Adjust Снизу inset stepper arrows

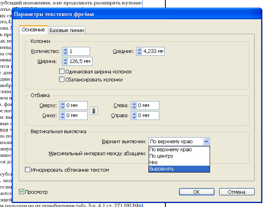[62, 116]
